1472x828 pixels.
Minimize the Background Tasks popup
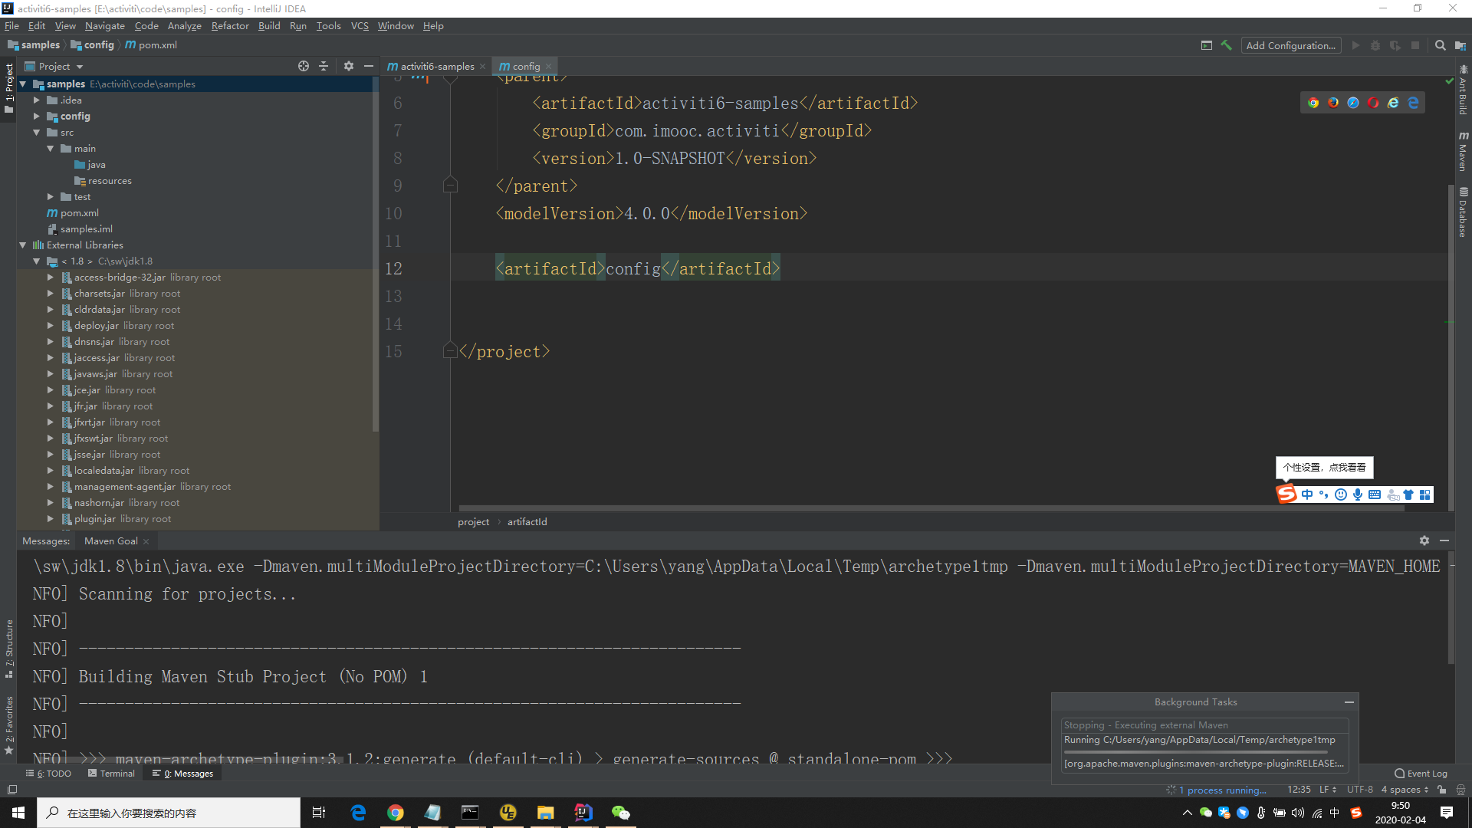point(1349,701)
